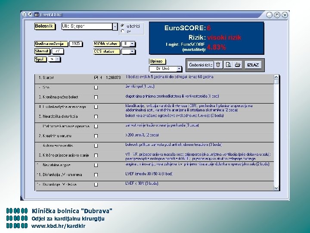Click the EuroSCORE form icon in the title bar

coord(36,15)
